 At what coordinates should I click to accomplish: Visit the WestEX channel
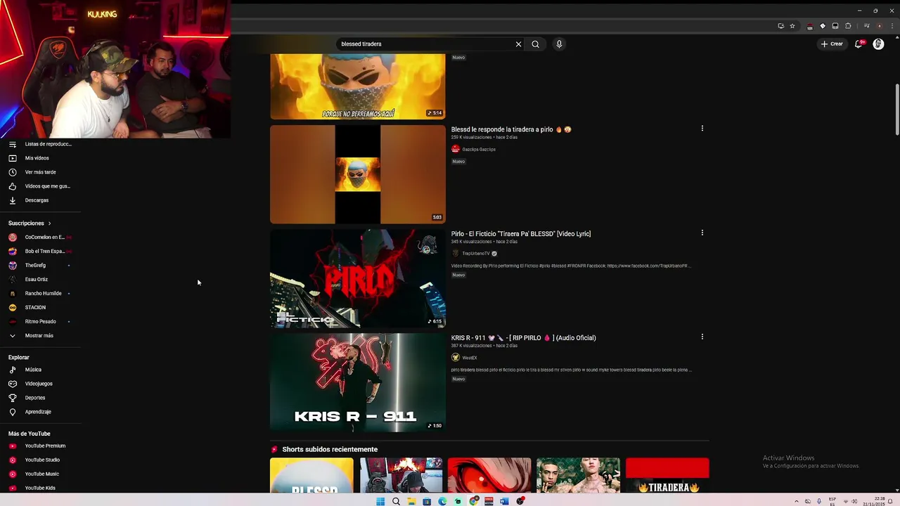pyautogui.click(x=469, y=358)
